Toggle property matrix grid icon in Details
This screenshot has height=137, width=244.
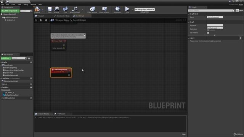[237, 11]
